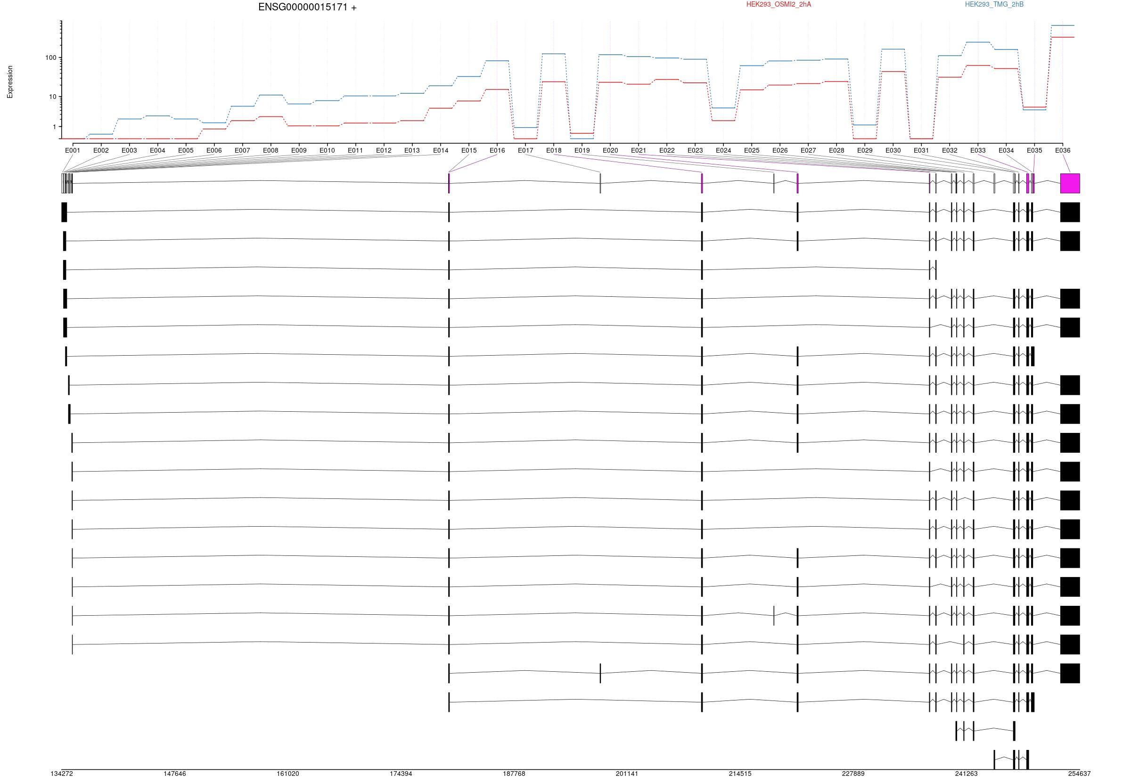Click genomic coordinate 147646
1131x782 pixels.
click(175, 774)
